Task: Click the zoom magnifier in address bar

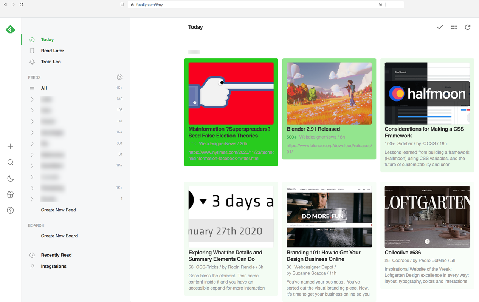Action: point(381,5)
